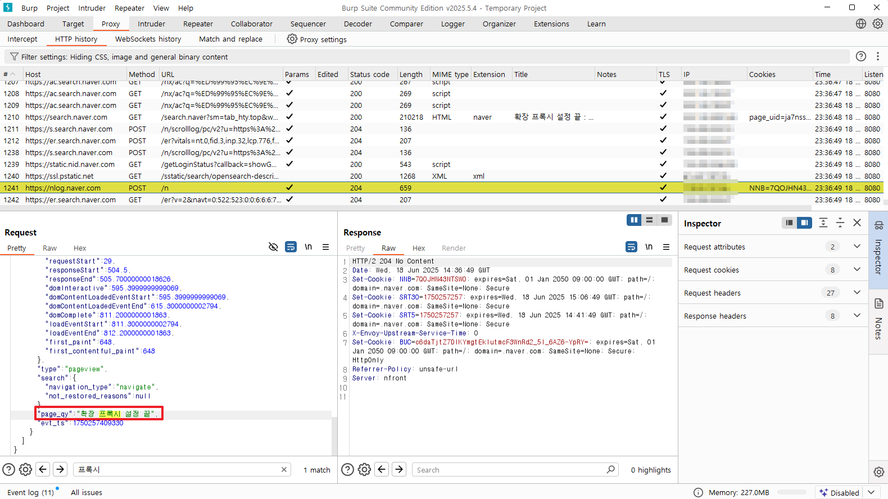The height and width of the screenshot is (499, 888).
Task: Open the WebSockets history sub-tab
Action: [x=148, y=39]
